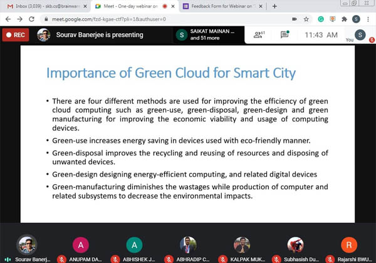
Task: Click ANUPAM DA... participant avatar
Action: coord(81,245)
